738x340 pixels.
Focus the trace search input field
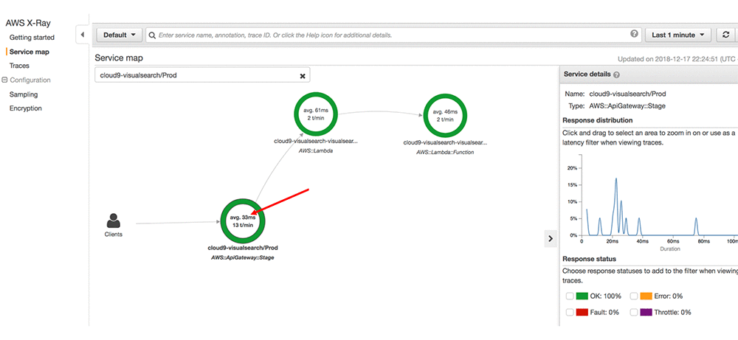click(x=393, y=35)
